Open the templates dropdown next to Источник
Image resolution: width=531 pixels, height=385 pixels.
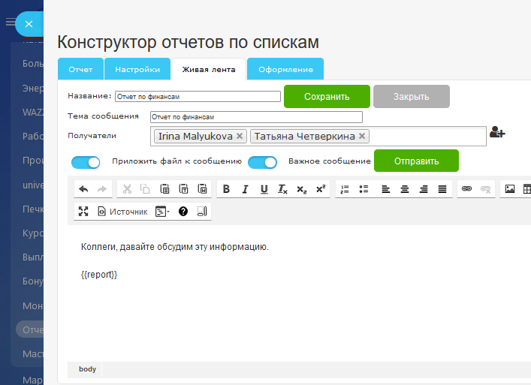162,212
